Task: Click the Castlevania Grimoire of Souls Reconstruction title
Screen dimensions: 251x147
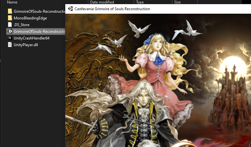Action: point(112,9)
